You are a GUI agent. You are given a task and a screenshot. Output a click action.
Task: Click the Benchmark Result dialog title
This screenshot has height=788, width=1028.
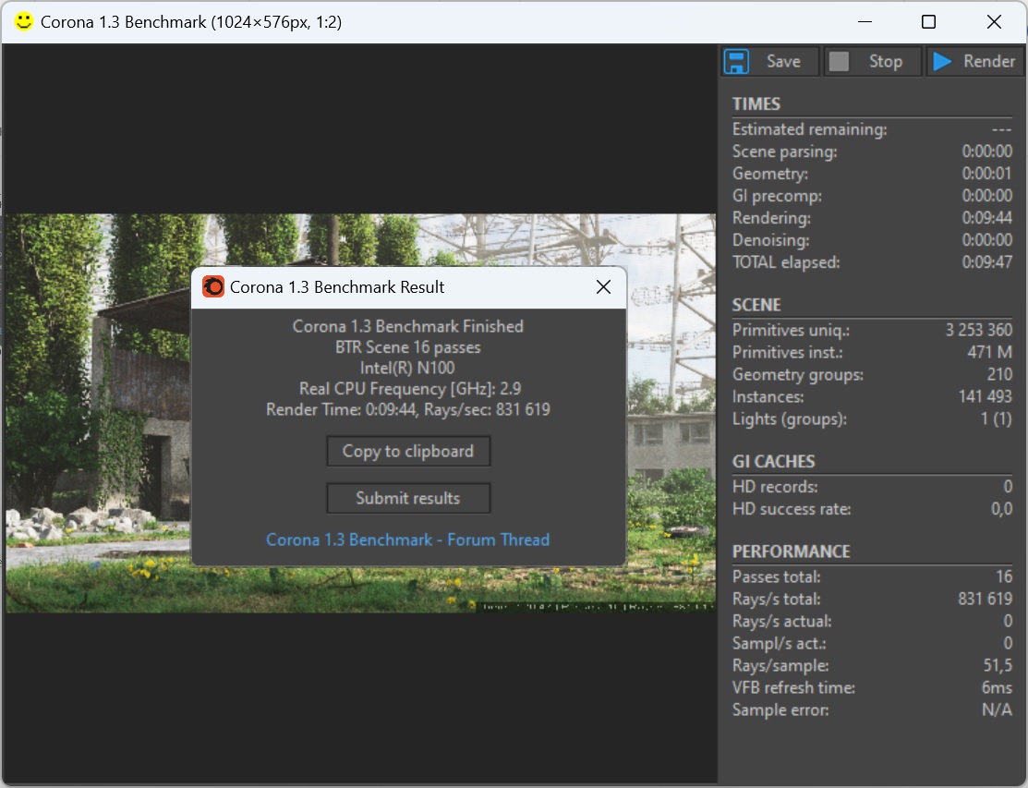(x=337, y=287)
